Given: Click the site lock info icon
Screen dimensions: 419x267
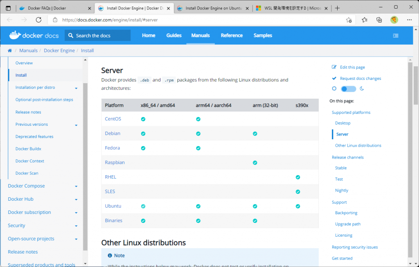Looking at the screenshot, I should [55, 20].
